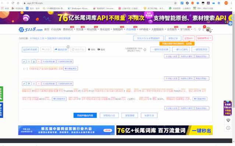The width and height of the screenshot is (235, 146).
Task: Click 整句智能原创 beside the heading sentence
Action: (71, 68)
